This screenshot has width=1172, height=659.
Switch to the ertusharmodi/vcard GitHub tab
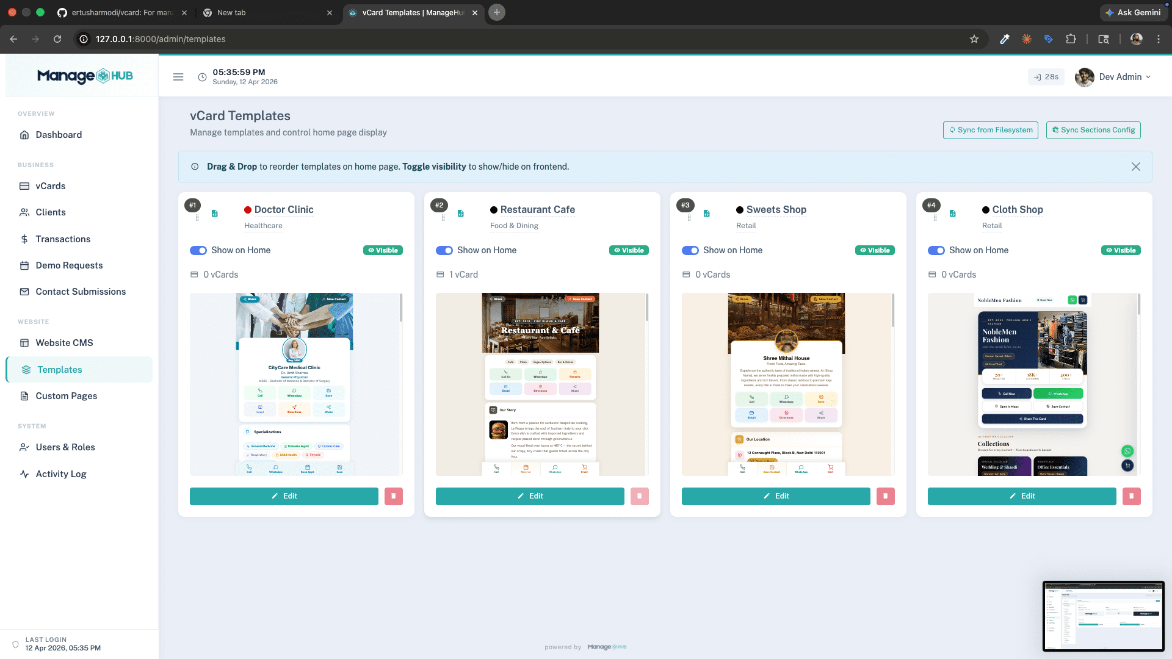click(122, 12)
